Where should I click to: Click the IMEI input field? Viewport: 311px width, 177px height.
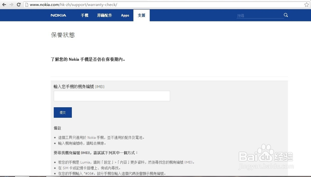112,96
